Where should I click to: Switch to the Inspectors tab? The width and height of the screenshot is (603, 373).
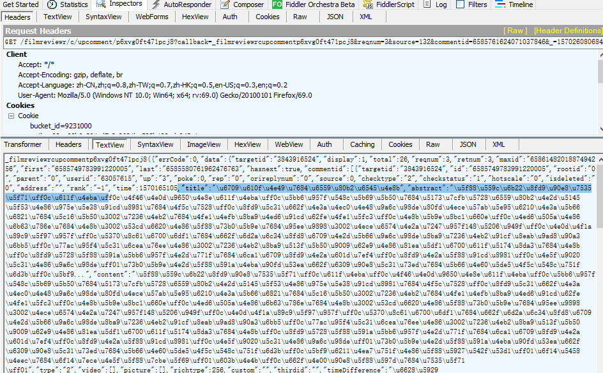(x=125, y=3)
